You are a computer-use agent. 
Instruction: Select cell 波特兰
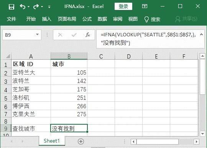coord(31,81)
